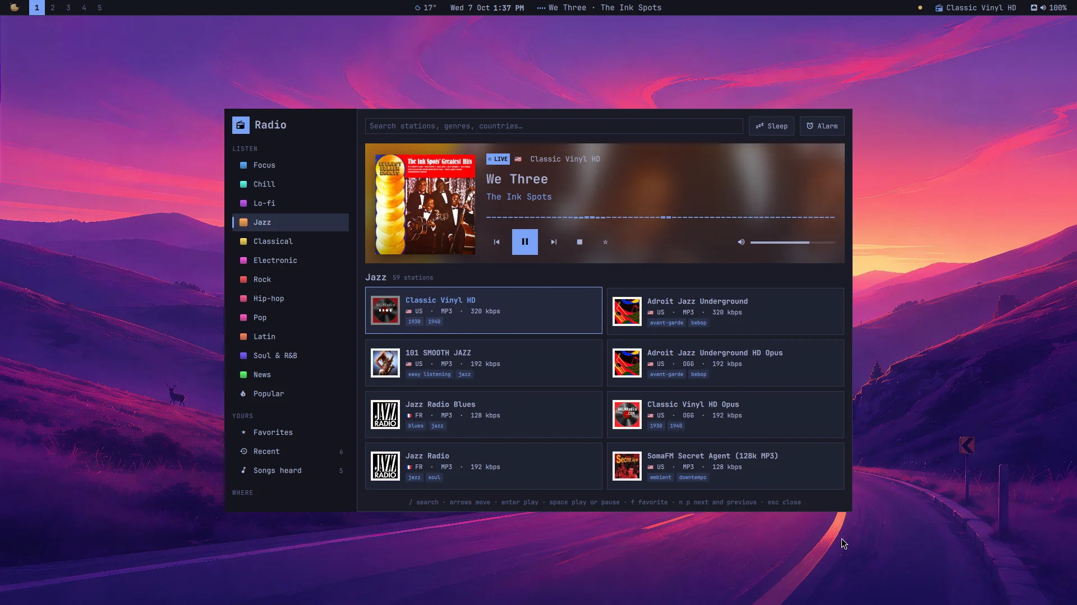Open the Favorites star entry

[290, 432]
